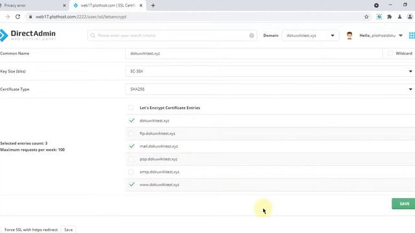Viewport: 415px width, 233px height.
Task: Switch to the Privacy error tab
Action: [x=33, y=5]
